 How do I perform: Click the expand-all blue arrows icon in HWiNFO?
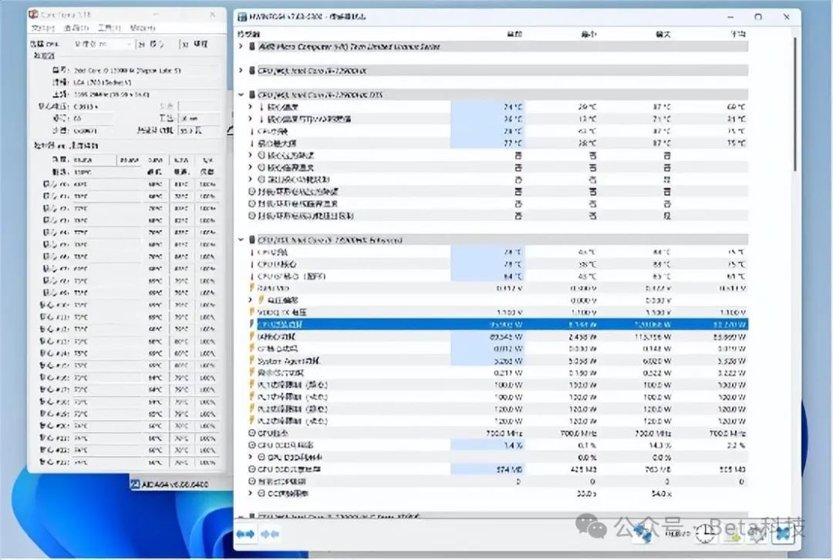[245, 534]
